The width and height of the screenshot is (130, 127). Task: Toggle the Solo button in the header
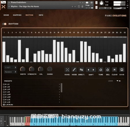coord(96,3)
